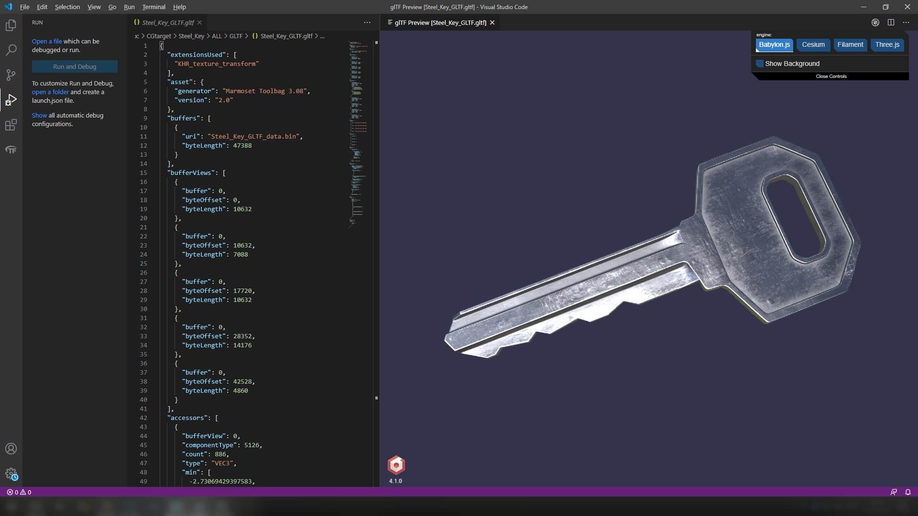Close the glTF Preview tab
The width and height of the screenshot is (918, 516).
point(492,22)
